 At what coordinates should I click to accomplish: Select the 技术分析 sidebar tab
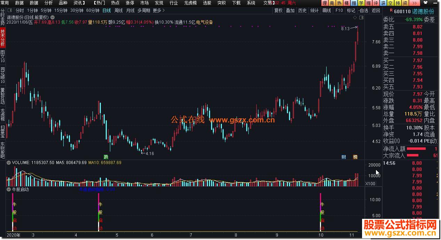[x=3, y=38]
